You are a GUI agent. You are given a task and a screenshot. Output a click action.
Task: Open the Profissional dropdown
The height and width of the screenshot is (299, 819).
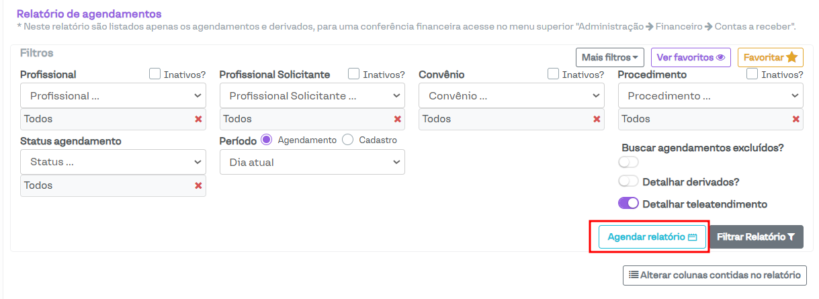click(113, 96)
